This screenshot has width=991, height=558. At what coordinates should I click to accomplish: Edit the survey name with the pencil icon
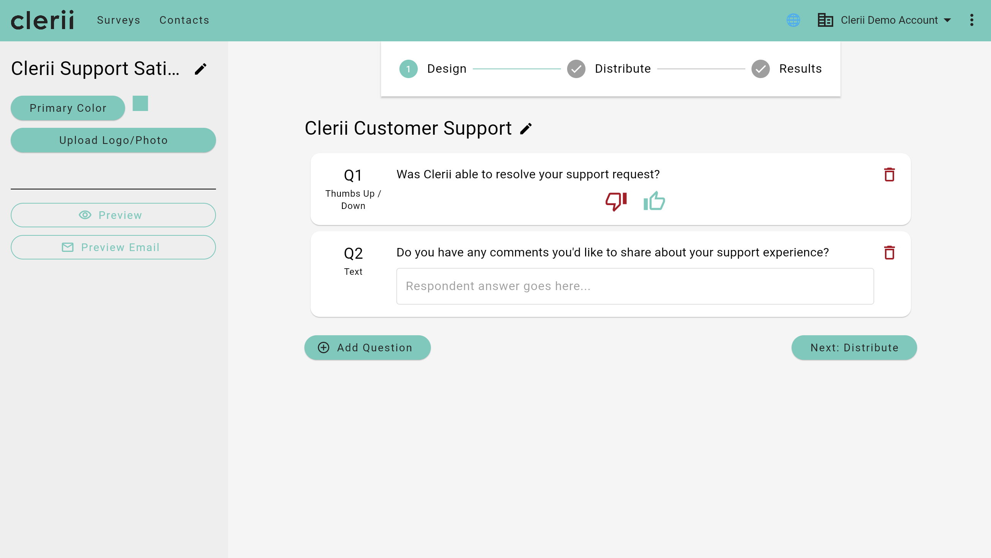(200, 69)
